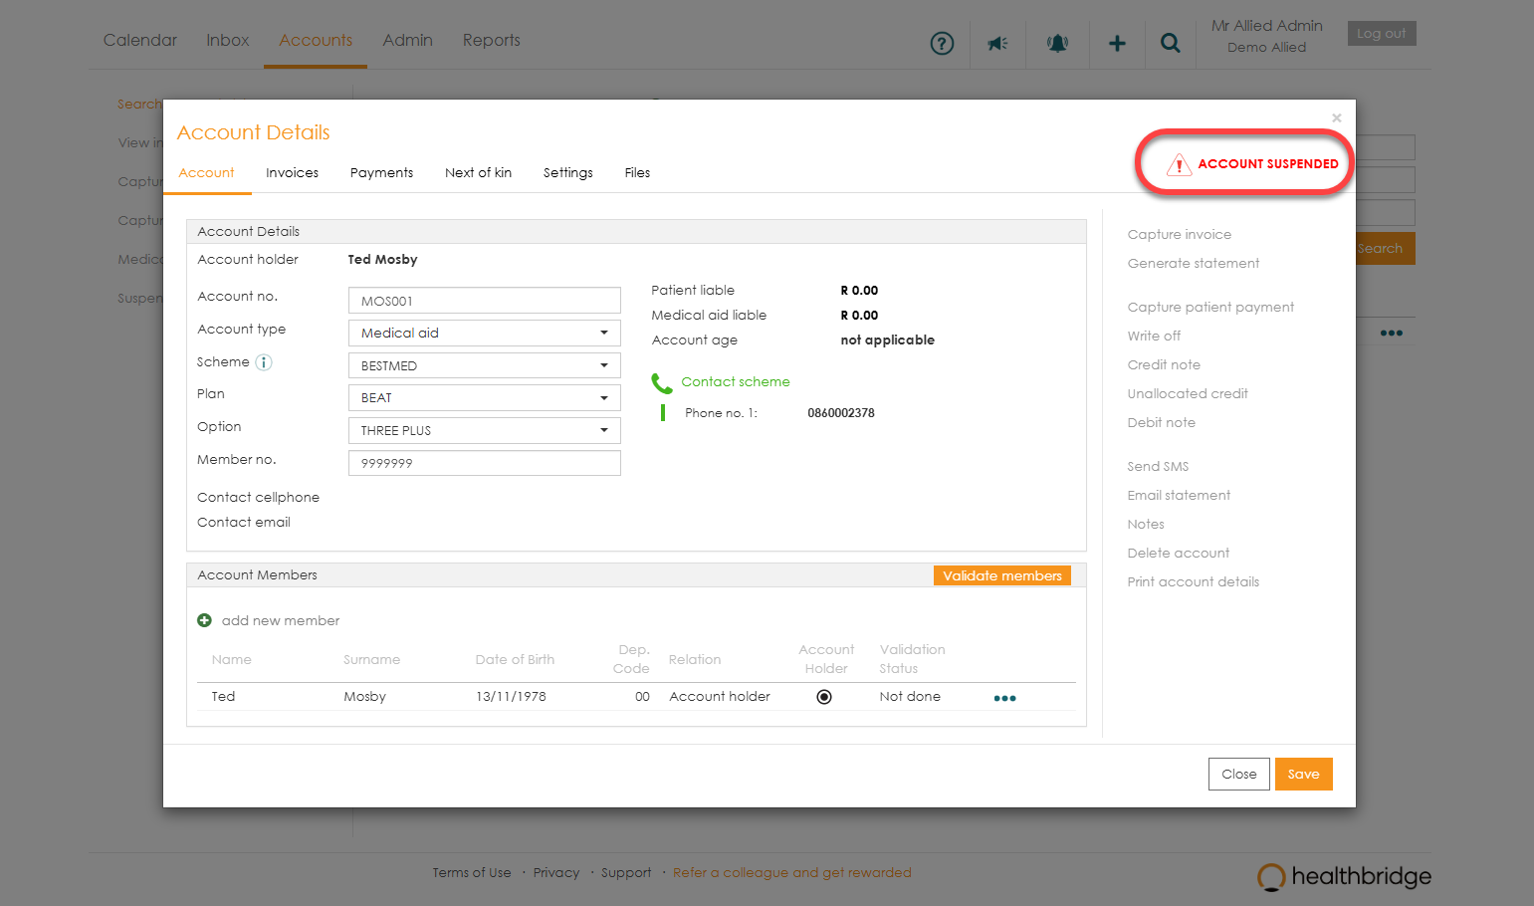Viewport: 1534px width, 906px height.
Task: Open the notifications bell icon
Action: coord(1057,44)
